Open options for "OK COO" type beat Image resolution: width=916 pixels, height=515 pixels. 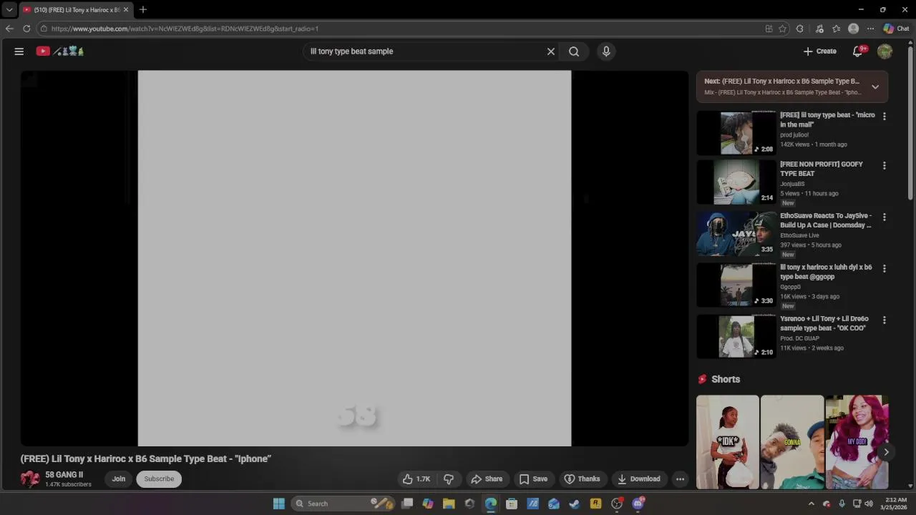pos(885,320)
